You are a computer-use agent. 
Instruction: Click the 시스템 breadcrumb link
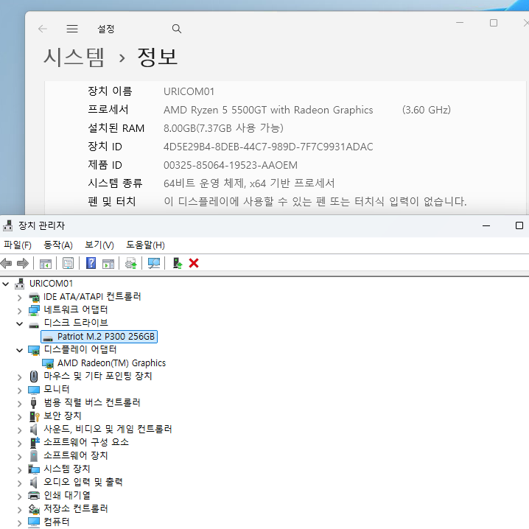click(x=74, y=57)
